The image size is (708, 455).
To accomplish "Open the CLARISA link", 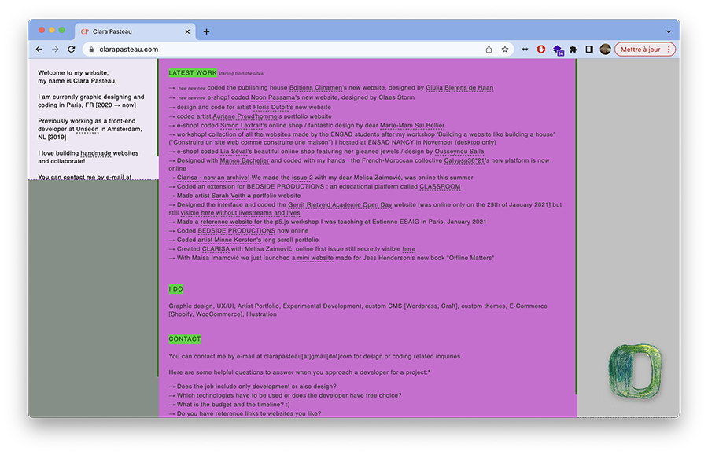I will pyautogui.click(x=216, y=249).
